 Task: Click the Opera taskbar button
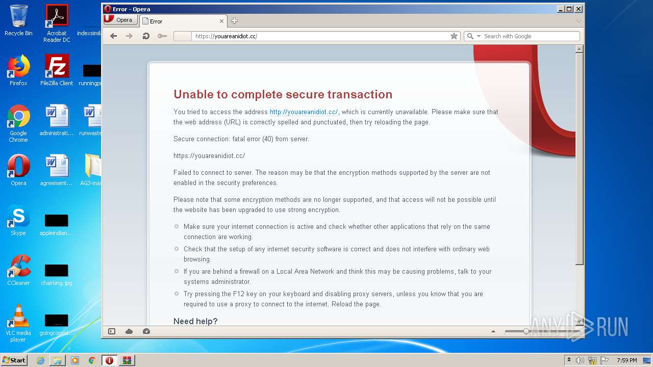pyautogui.click(x=109, y=360)
